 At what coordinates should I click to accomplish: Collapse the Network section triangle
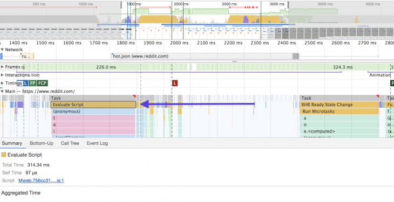pyautogui.click(x=2, y=50)
